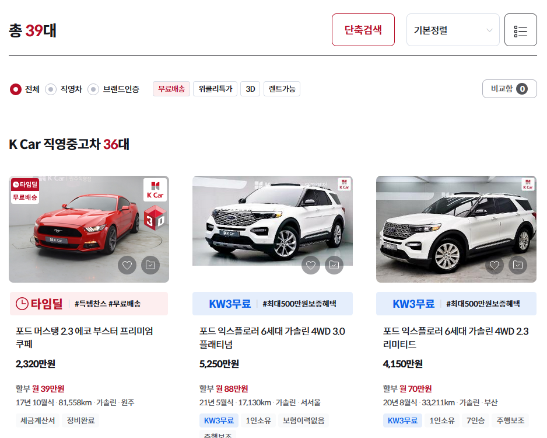Image resolution: width=547 pixels, height=438 pixels.
Task: Click the 보험이력없음 tag
Action: (x=303, y=420)
